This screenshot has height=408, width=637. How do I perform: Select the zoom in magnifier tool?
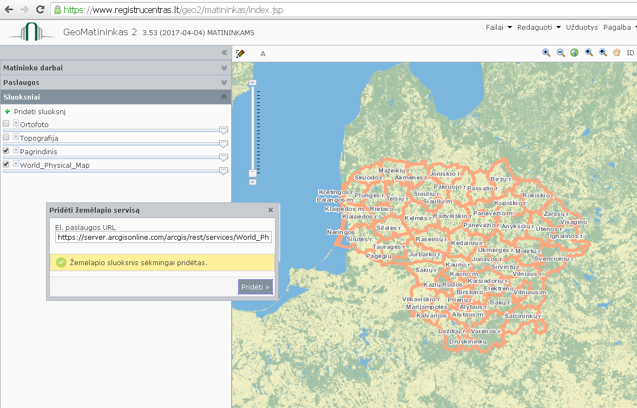(x=546, y=53)
